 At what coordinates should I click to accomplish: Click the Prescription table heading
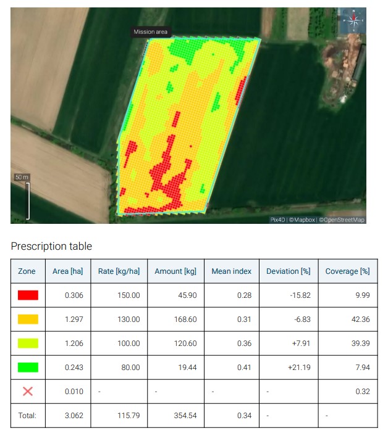(51, 247)
